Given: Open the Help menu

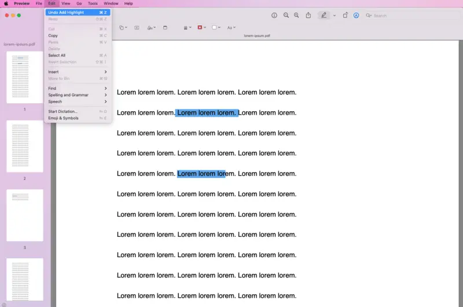Looking at the screenshot, I should coord(128,3).
